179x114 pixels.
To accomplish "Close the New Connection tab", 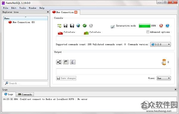I will 76,12.
